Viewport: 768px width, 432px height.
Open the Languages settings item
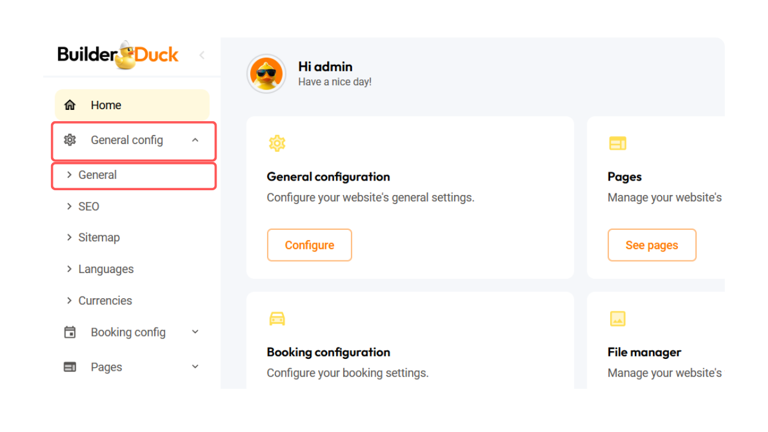coord(106,269)
